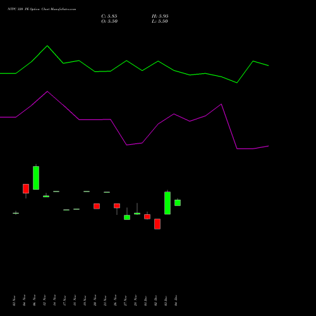Viewport: 316px width, 316px height.
Task: Select the '03 Dec' date label
Action: coord(166,300)
